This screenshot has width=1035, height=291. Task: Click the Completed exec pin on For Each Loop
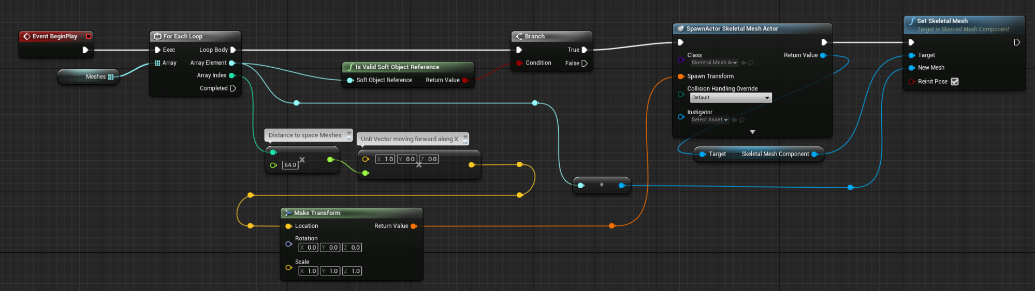tap(233, 88)
